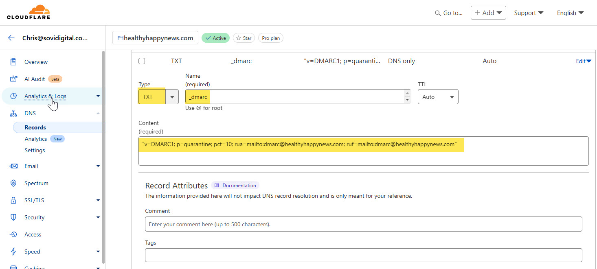Click the up arrow in the Name field
Screen dimensions: 597x269
click(x=407, y=94)
